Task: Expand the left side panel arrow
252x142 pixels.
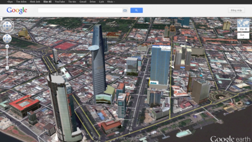Action: tap(1, 18)
